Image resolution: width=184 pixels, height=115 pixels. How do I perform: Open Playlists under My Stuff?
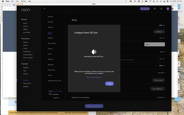(26, 68)
